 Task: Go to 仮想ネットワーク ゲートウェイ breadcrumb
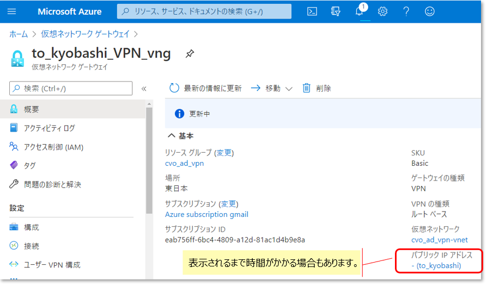(85, 34)
